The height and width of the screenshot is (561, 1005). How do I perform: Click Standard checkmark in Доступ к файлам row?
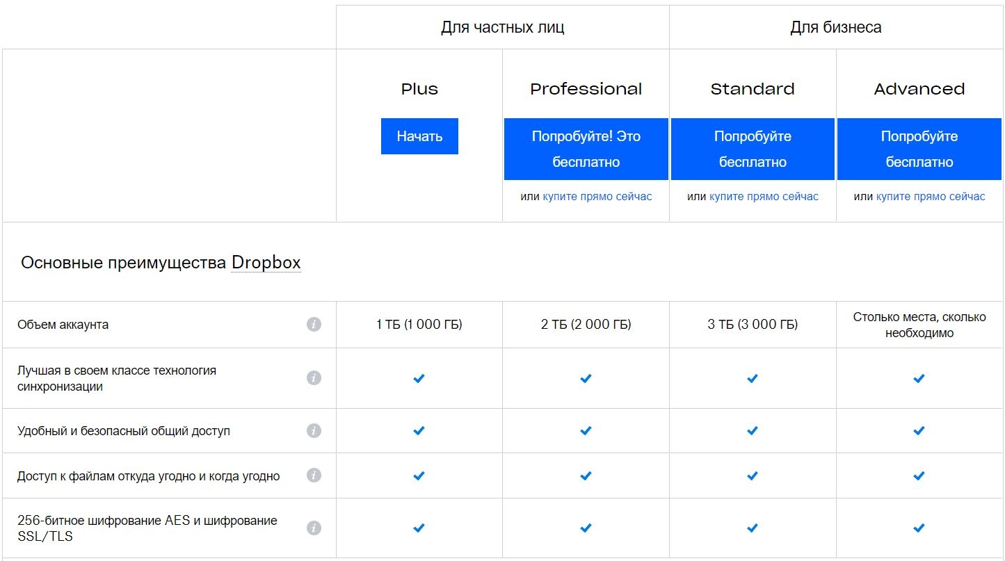tap(752, 476)
